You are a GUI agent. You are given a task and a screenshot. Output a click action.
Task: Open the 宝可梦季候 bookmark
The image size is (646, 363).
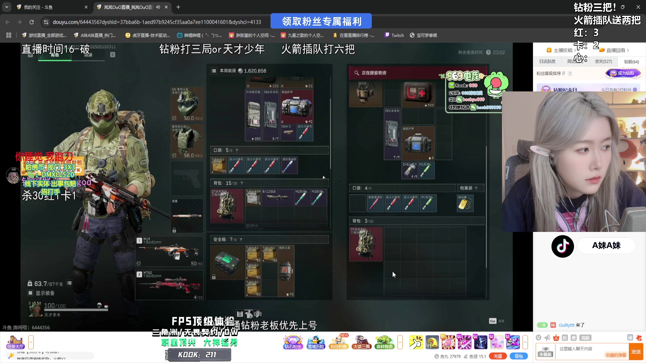pyautogui.click(x=423, y=35)
